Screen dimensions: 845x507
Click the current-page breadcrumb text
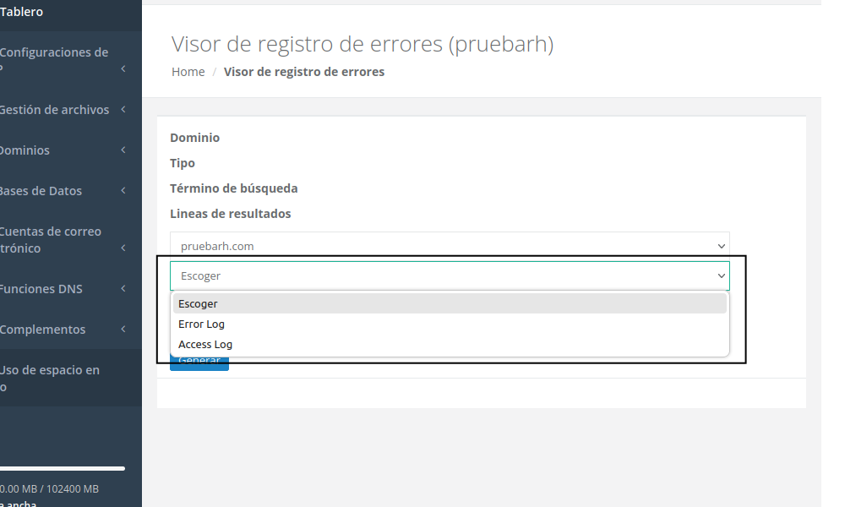tap(303, 72)
